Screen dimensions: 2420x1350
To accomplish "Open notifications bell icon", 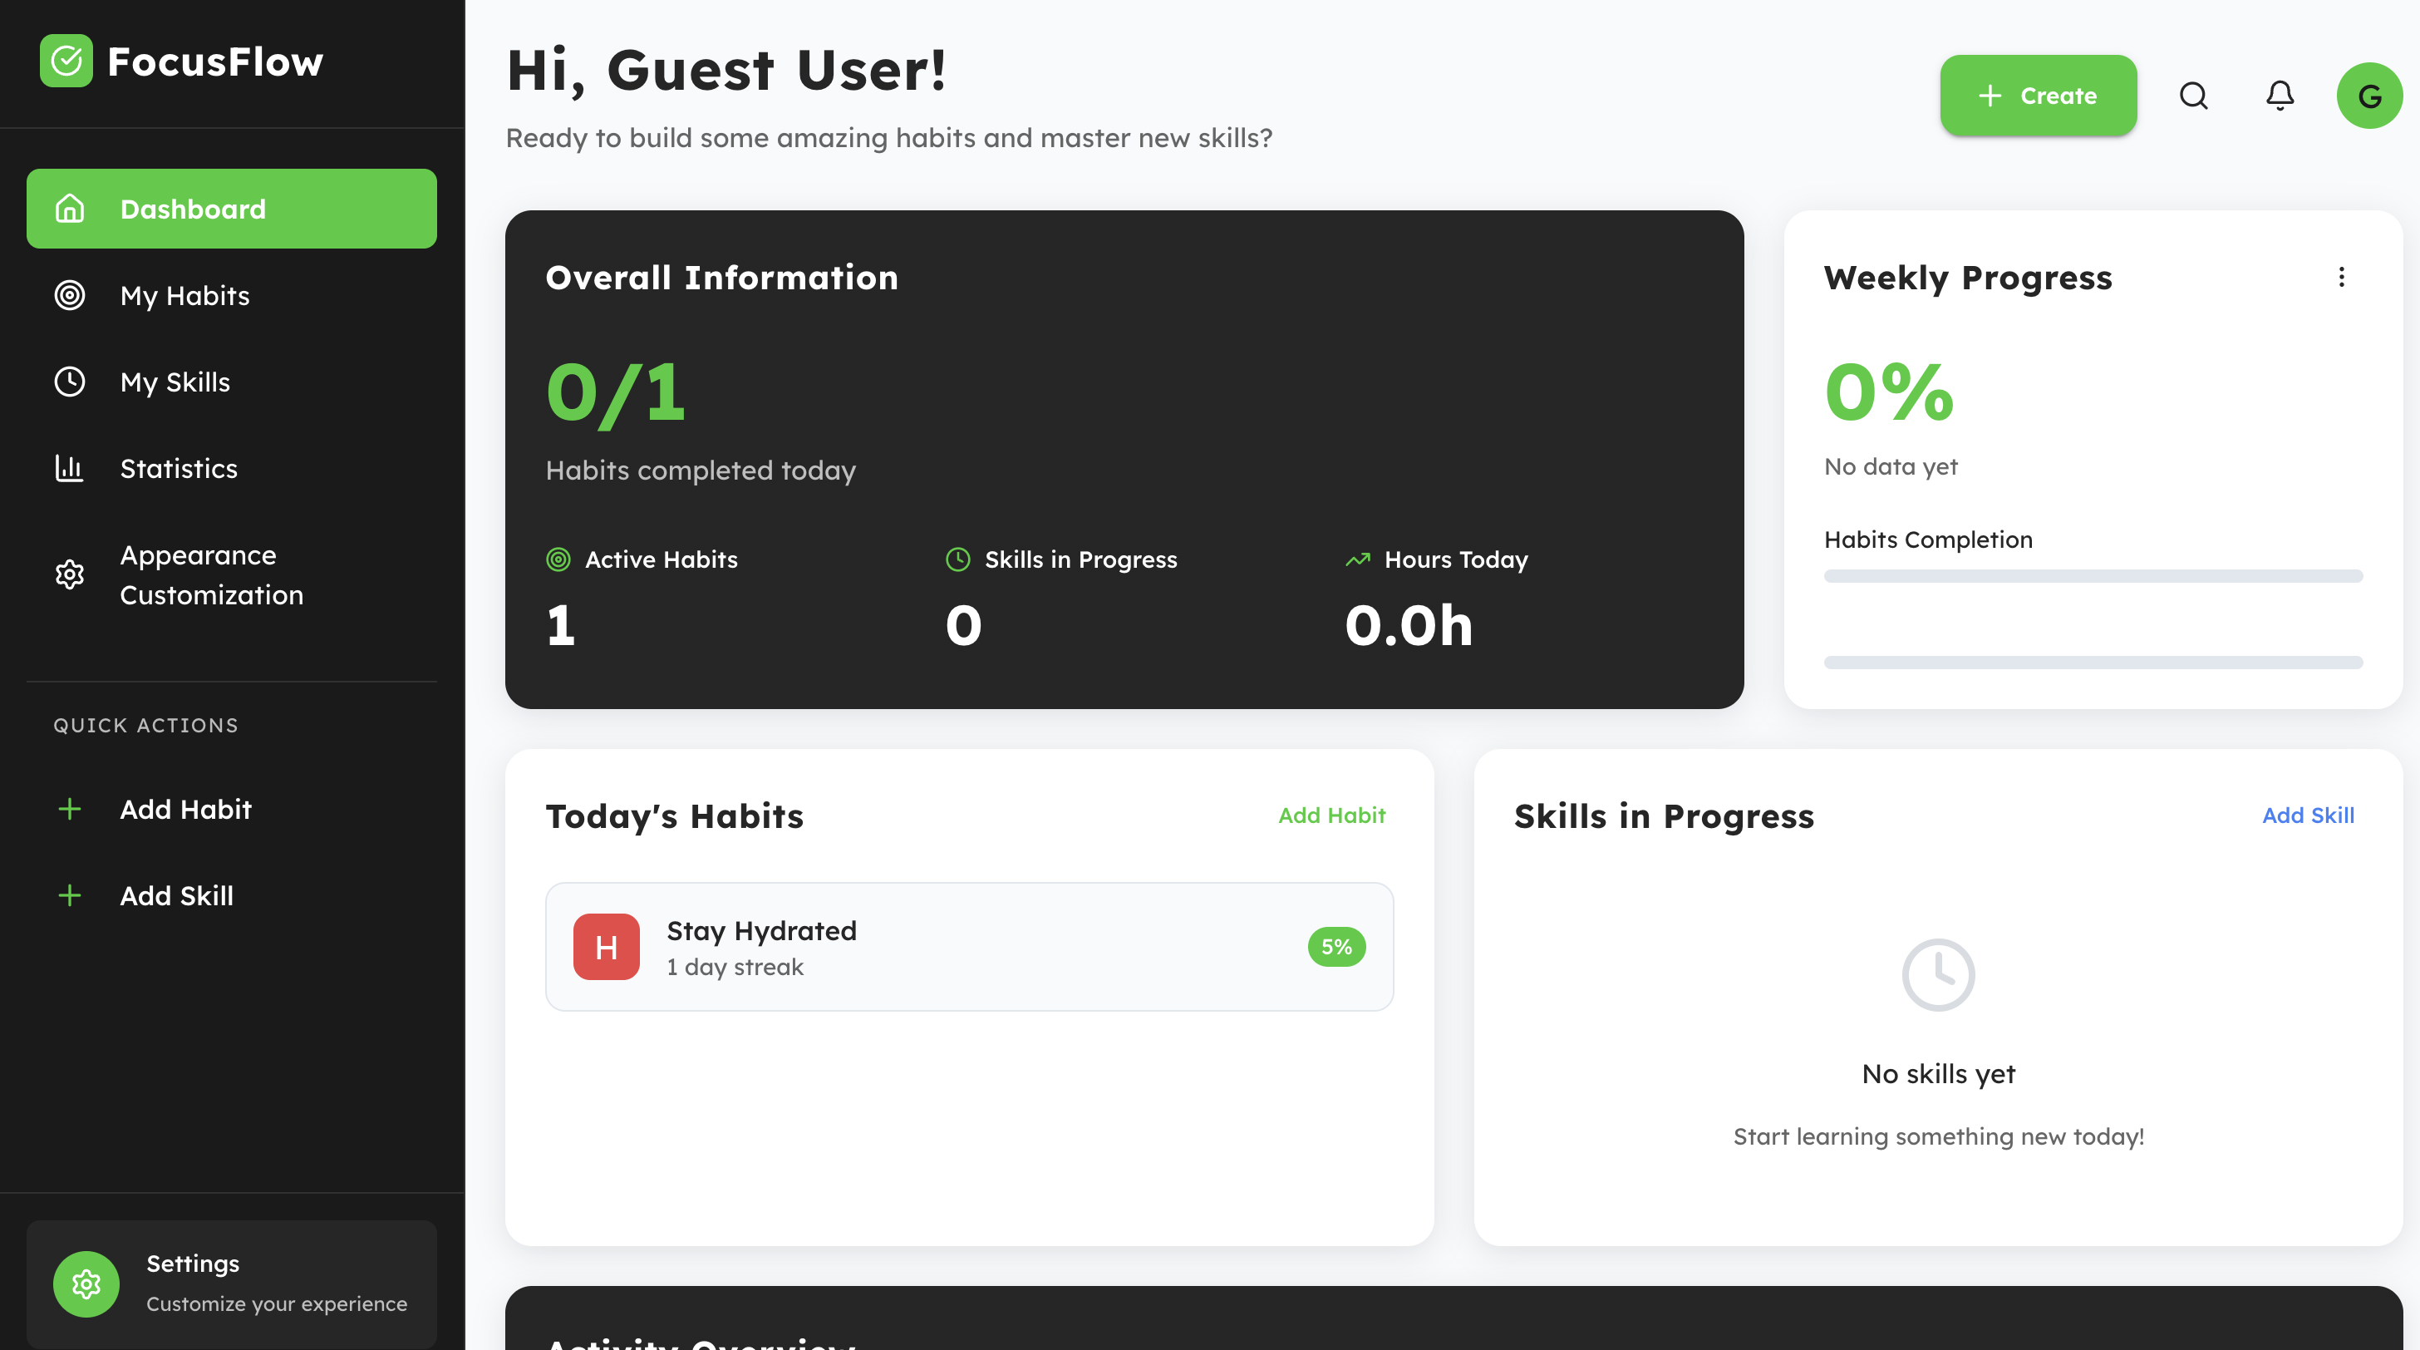I will (x=2279, y=96).
